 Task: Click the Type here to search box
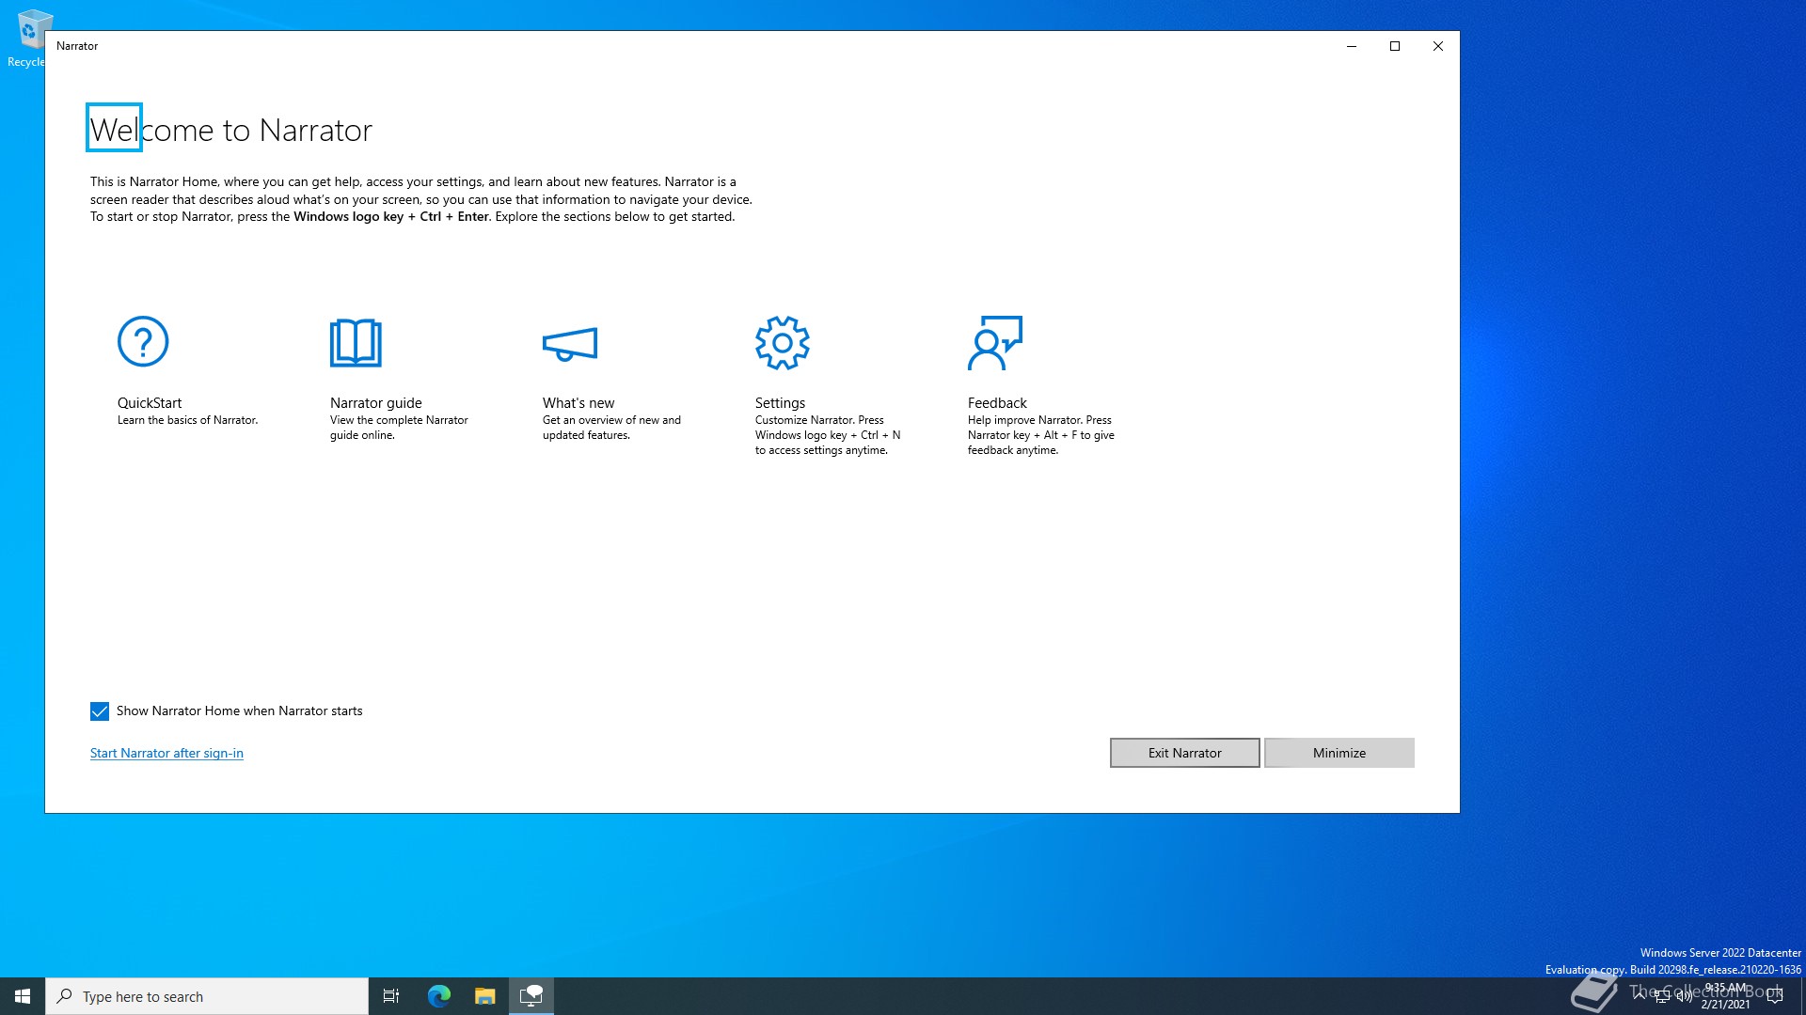click(207, 996)
